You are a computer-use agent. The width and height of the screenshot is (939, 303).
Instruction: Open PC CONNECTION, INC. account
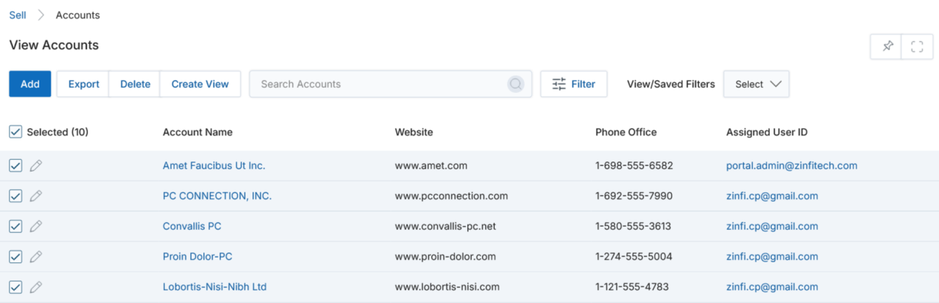click(x=217, y=196)
